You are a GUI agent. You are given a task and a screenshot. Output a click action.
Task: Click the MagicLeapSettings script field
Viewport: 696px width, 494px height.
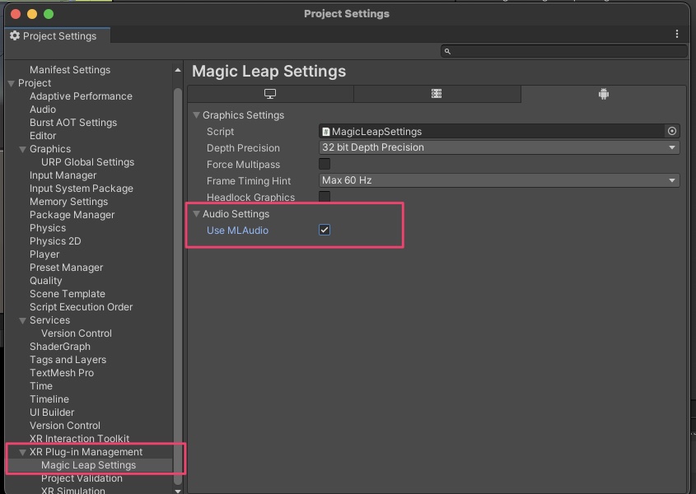click(493, 132)
